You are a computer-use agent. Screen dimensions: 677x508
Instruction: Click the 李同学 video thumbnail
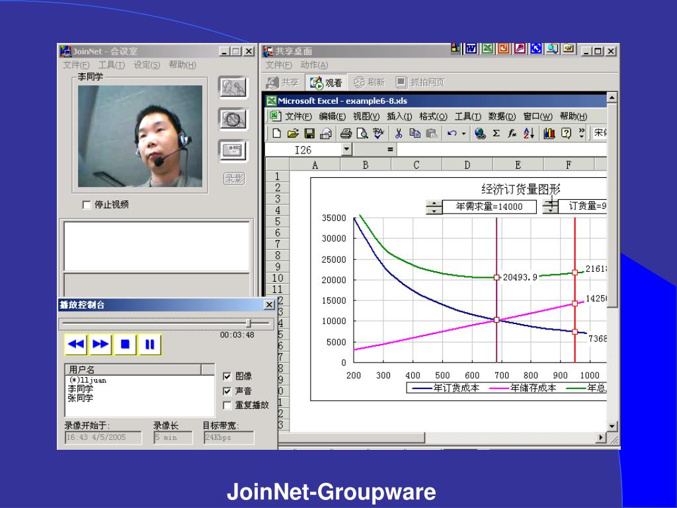coord(140,136)
